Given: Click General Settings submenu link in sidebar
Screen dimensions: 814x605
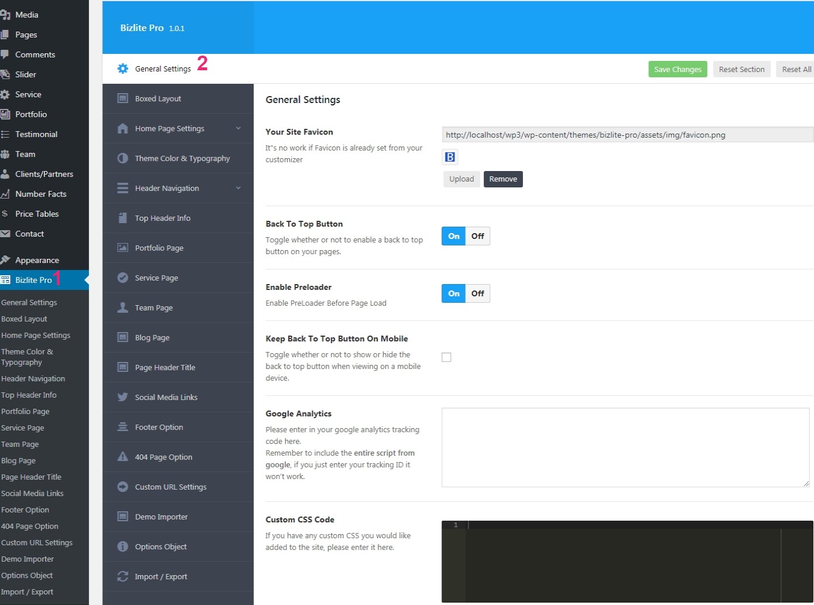Looking at the screenshot, I should pyautogui.click(x=29, y=303).
